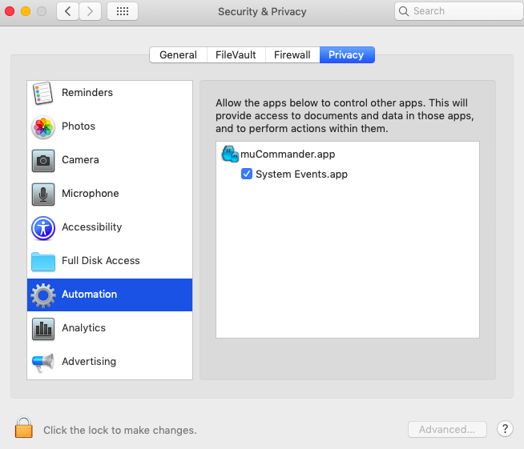Click the Advanced… button
This screenshot has width=524, height=449.
click(x=447, y=429)
